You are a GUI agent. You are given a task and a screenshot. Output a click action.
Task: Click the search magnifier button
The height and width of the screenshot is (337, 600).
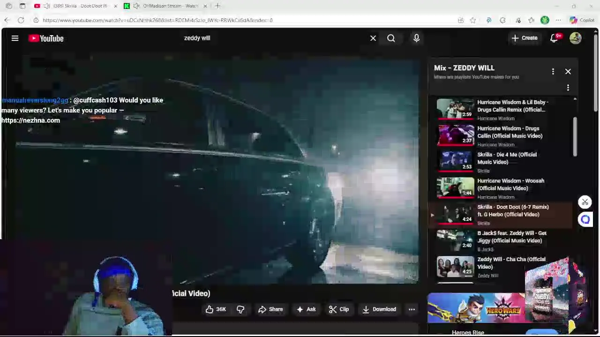coord(391,38)
